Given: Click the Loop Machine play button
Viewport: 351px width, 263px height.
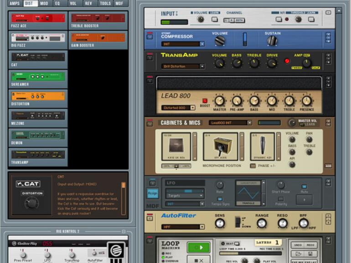Looking at the screenshot, I should 199,248.
